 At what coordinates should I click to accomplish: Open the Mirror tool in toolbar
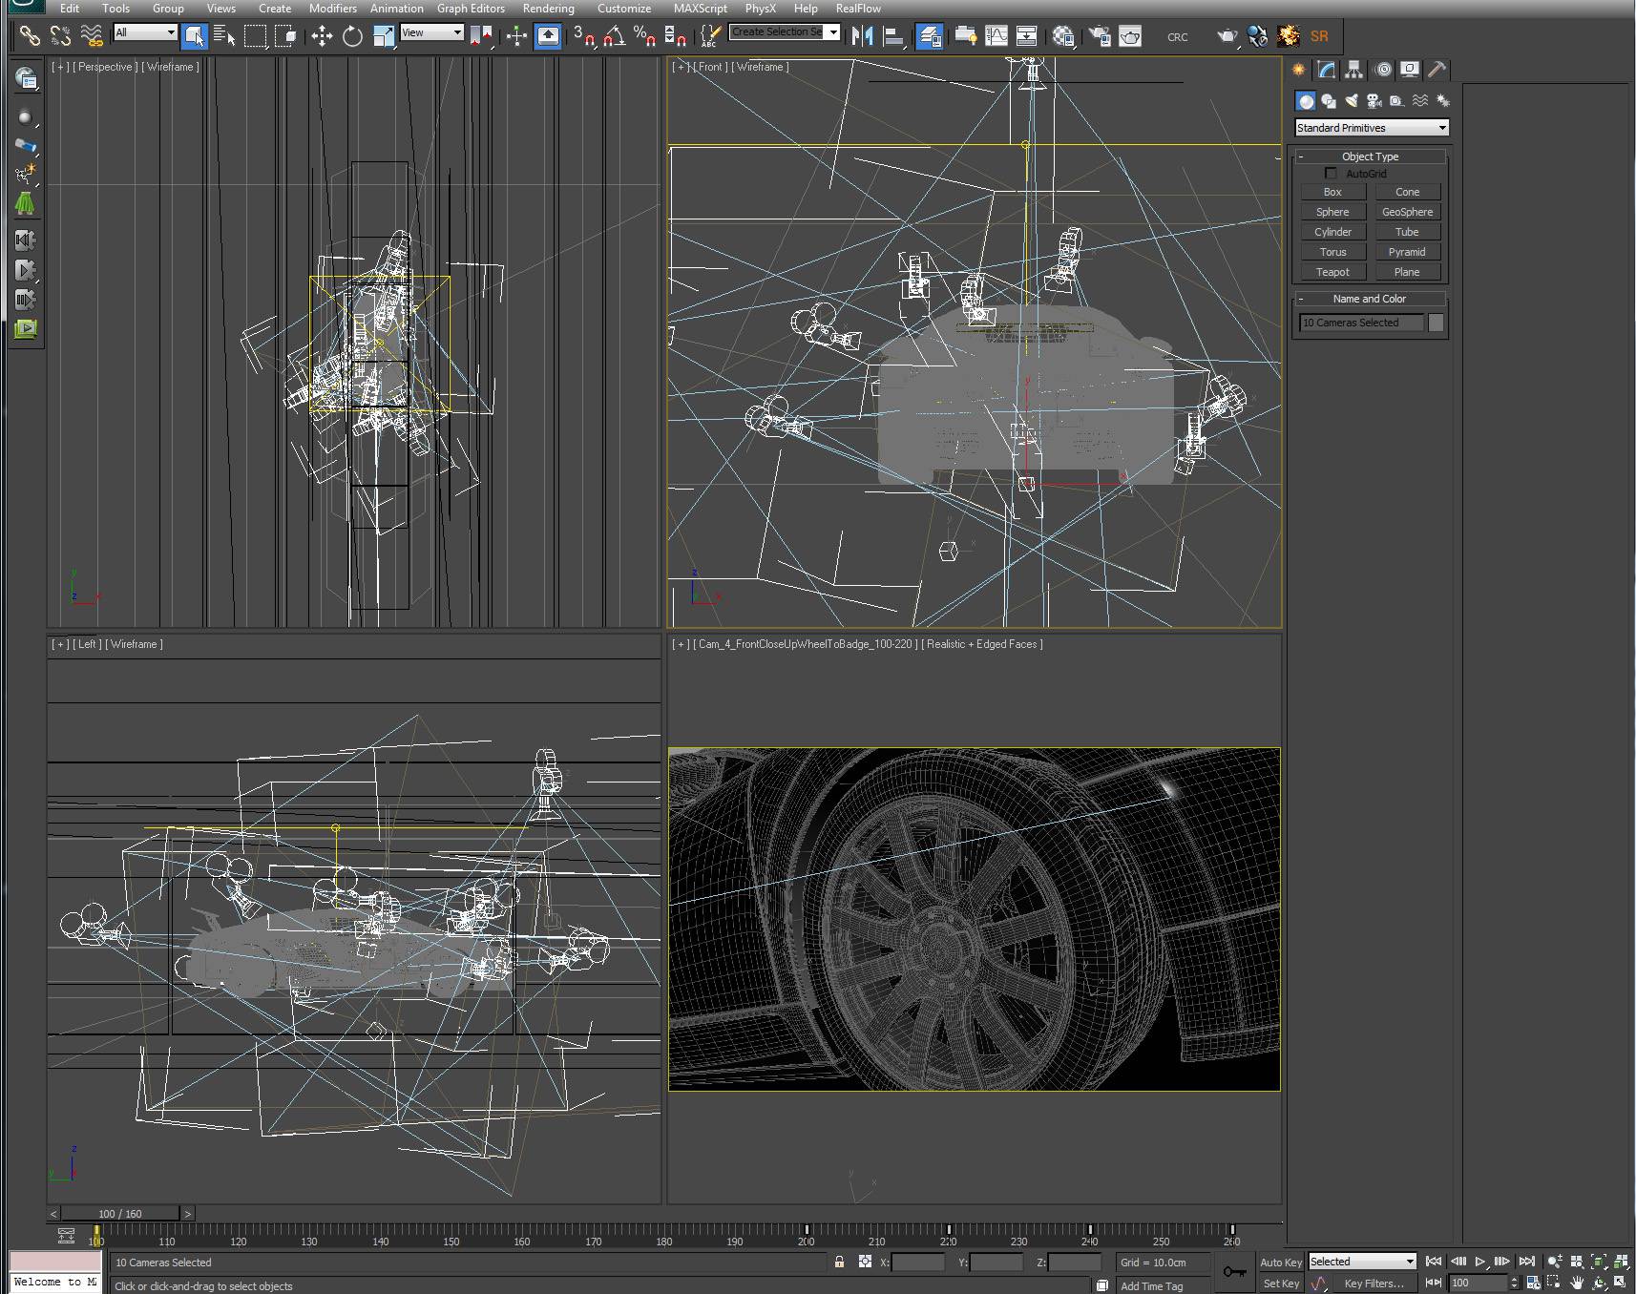click(862, 36)
